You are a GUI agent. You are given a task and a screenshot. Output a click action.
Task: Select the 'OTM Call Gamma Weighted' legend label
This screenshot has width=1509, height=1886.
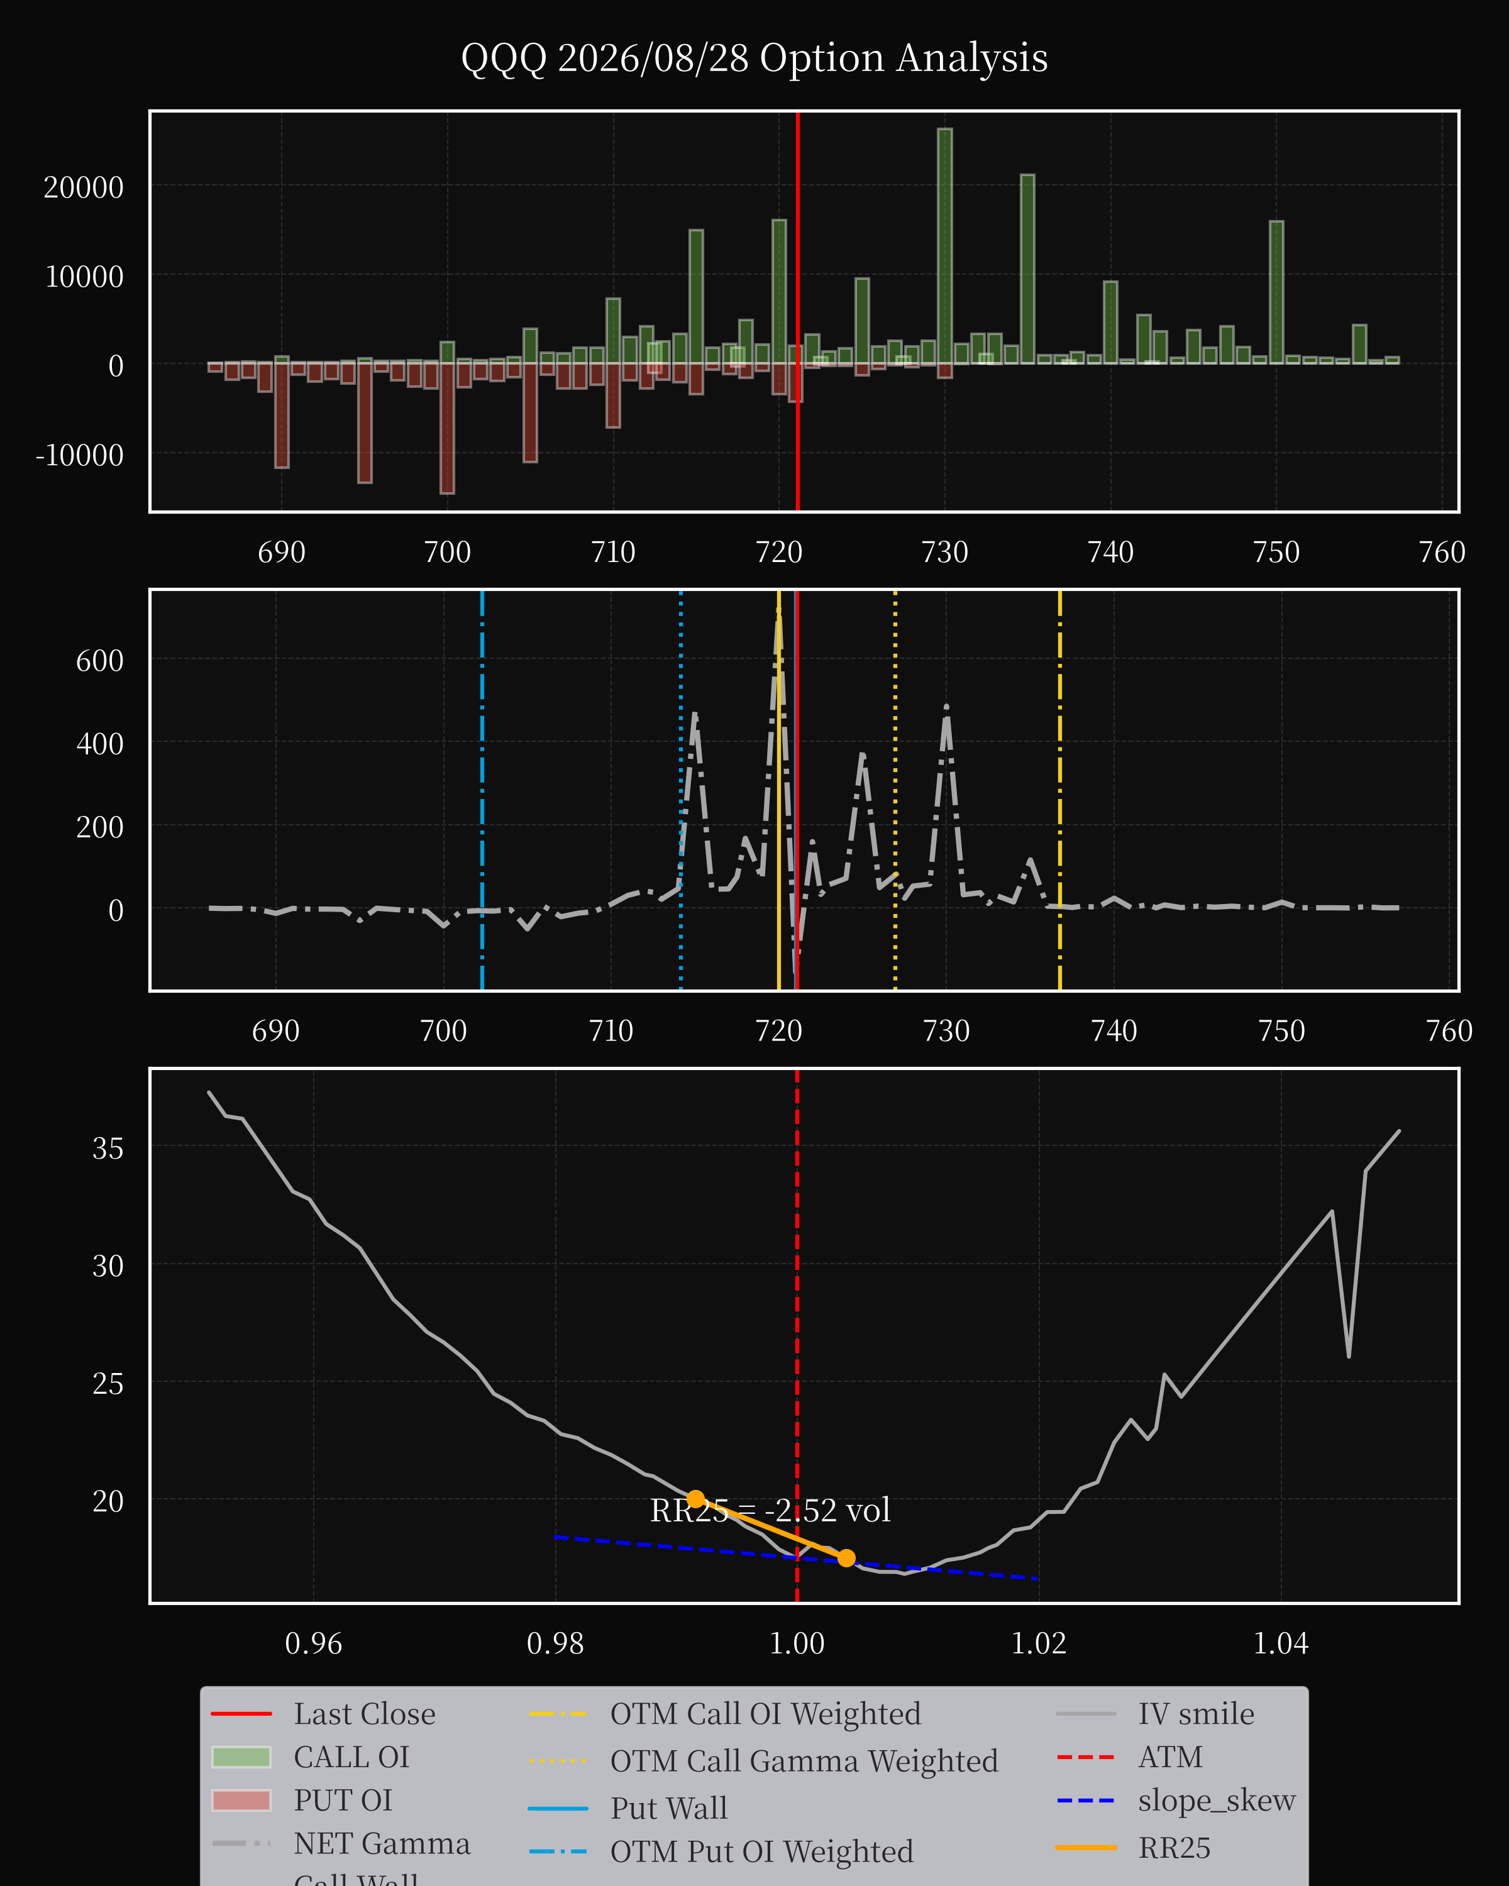[804, 1761]
